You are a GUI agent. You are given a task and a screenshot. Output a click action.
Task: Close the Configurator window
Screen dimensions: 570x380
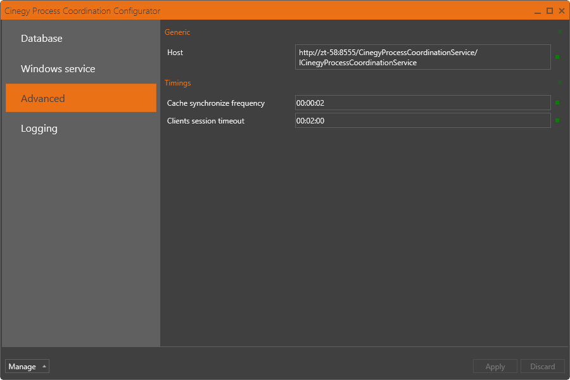coord(562,11)
